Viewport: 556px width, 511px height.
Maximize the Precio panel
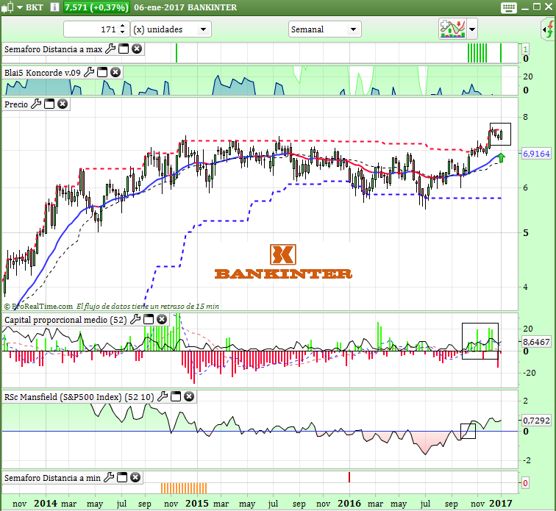point(49,104)
